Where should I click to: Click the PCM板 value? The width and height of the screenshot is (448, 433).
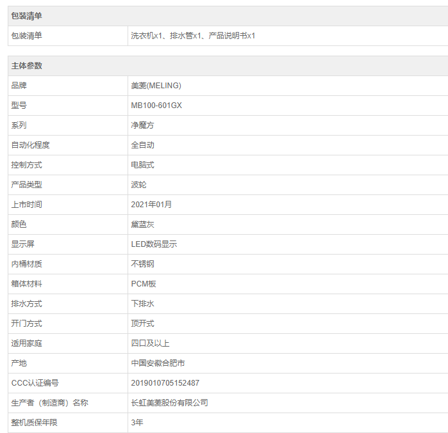[x=144, y=284]
